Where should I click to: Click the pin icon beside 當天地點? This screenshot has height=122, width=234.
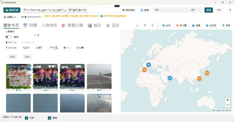click(x=7, y=48)
